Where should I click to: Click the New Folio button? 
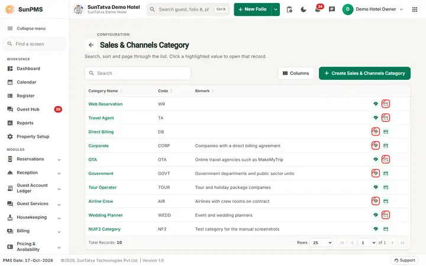[253, 9]
